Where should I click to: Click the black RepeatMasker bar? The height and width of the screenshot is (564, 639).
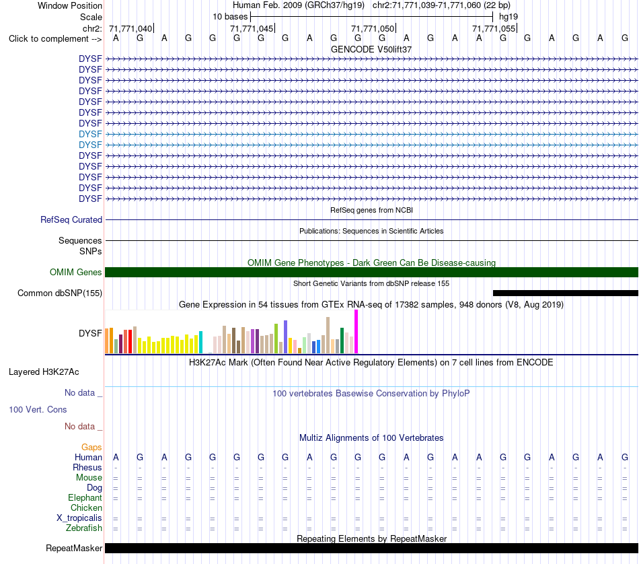(371, 548)
